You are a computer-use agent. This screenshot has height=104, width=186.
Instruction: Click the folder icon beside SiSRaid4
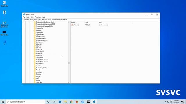pyautogui.click(x=35, y=47)
